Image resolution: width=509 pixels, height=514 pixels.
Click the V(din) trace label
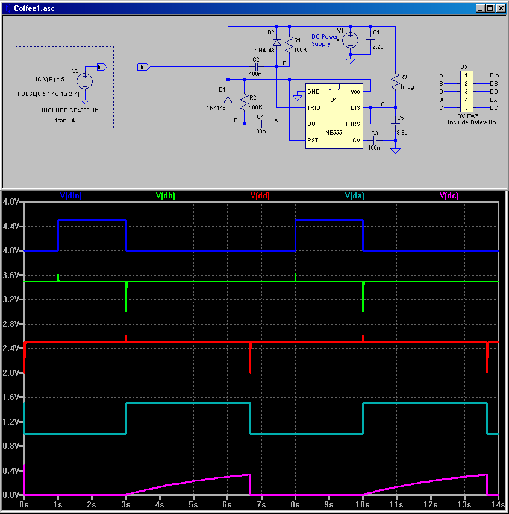pyautogui.click(x=70, y=195)
